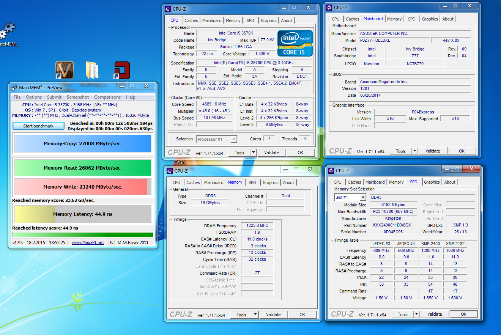Viewport: 501px width, 335px height.
Task: Click the Start benchmark button
Action: pyautogui.click(x=38, y=126)
